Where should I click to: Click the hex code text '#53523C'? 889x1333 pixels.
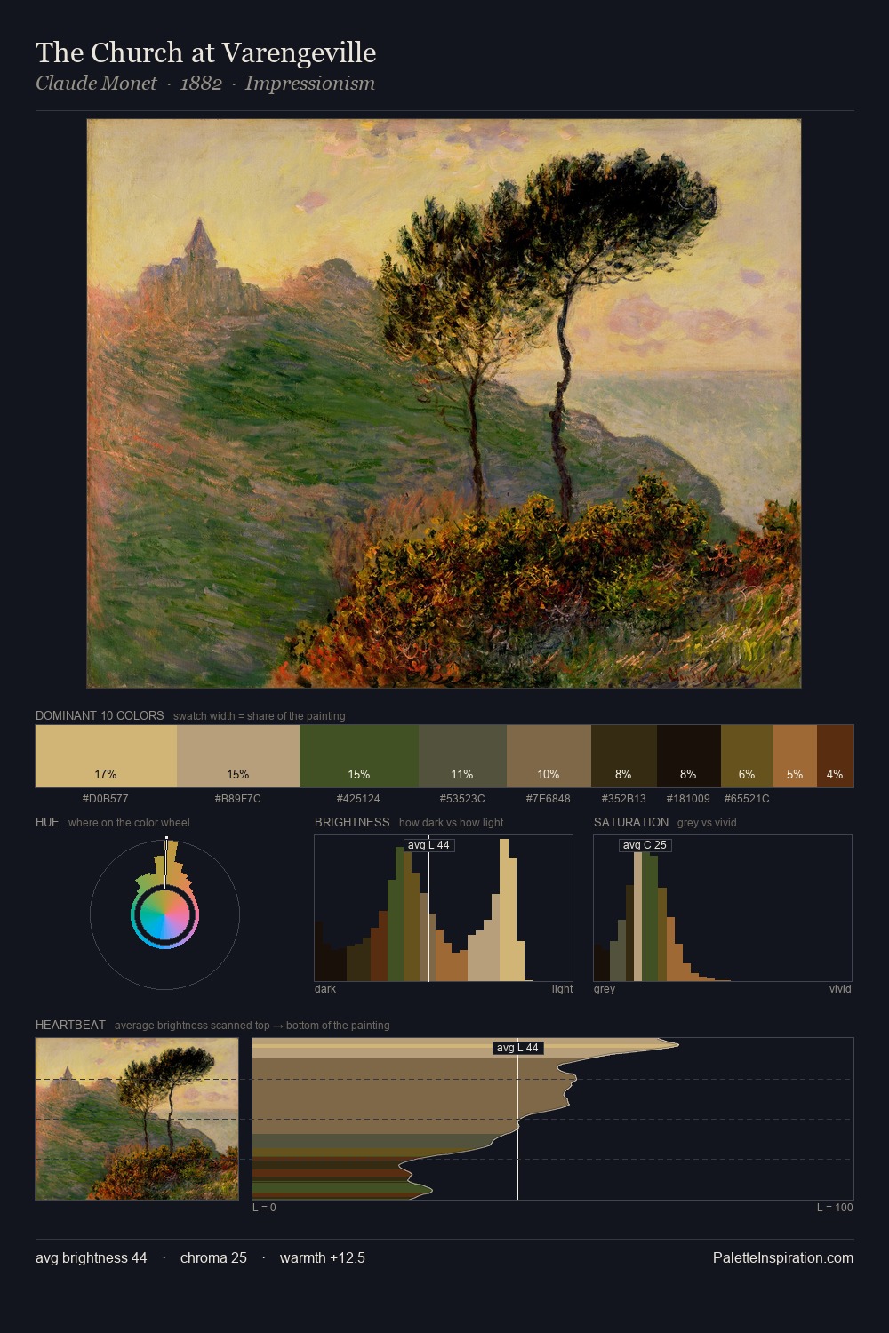tap(462, 798)
